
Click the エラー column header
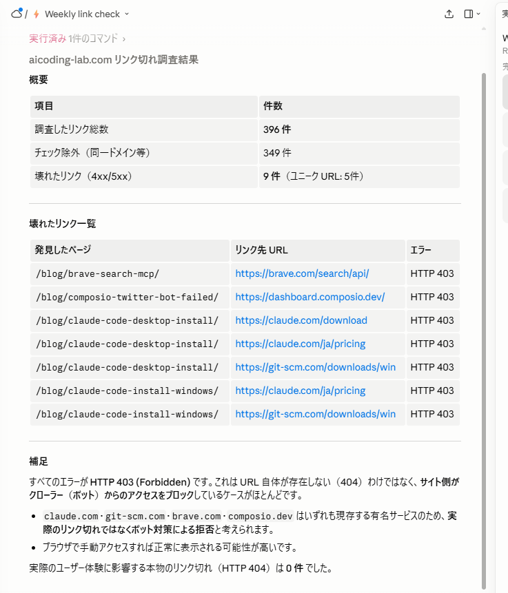tap(433, 250)
